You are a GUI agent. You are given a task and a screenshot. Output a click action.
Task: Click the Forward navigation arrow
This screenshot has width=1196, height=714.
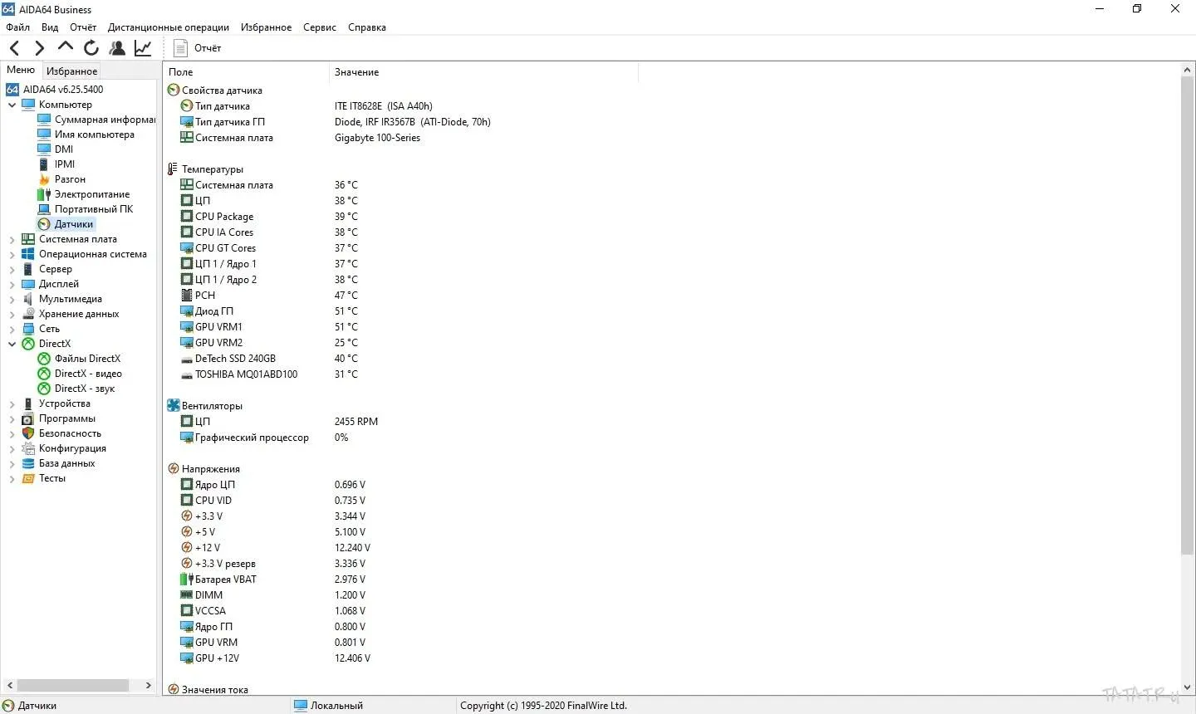39,48
